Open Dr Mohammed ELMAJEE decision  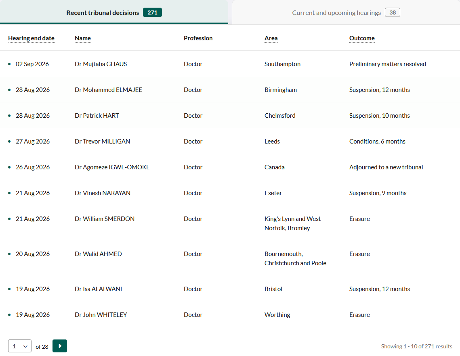[230, 90]
